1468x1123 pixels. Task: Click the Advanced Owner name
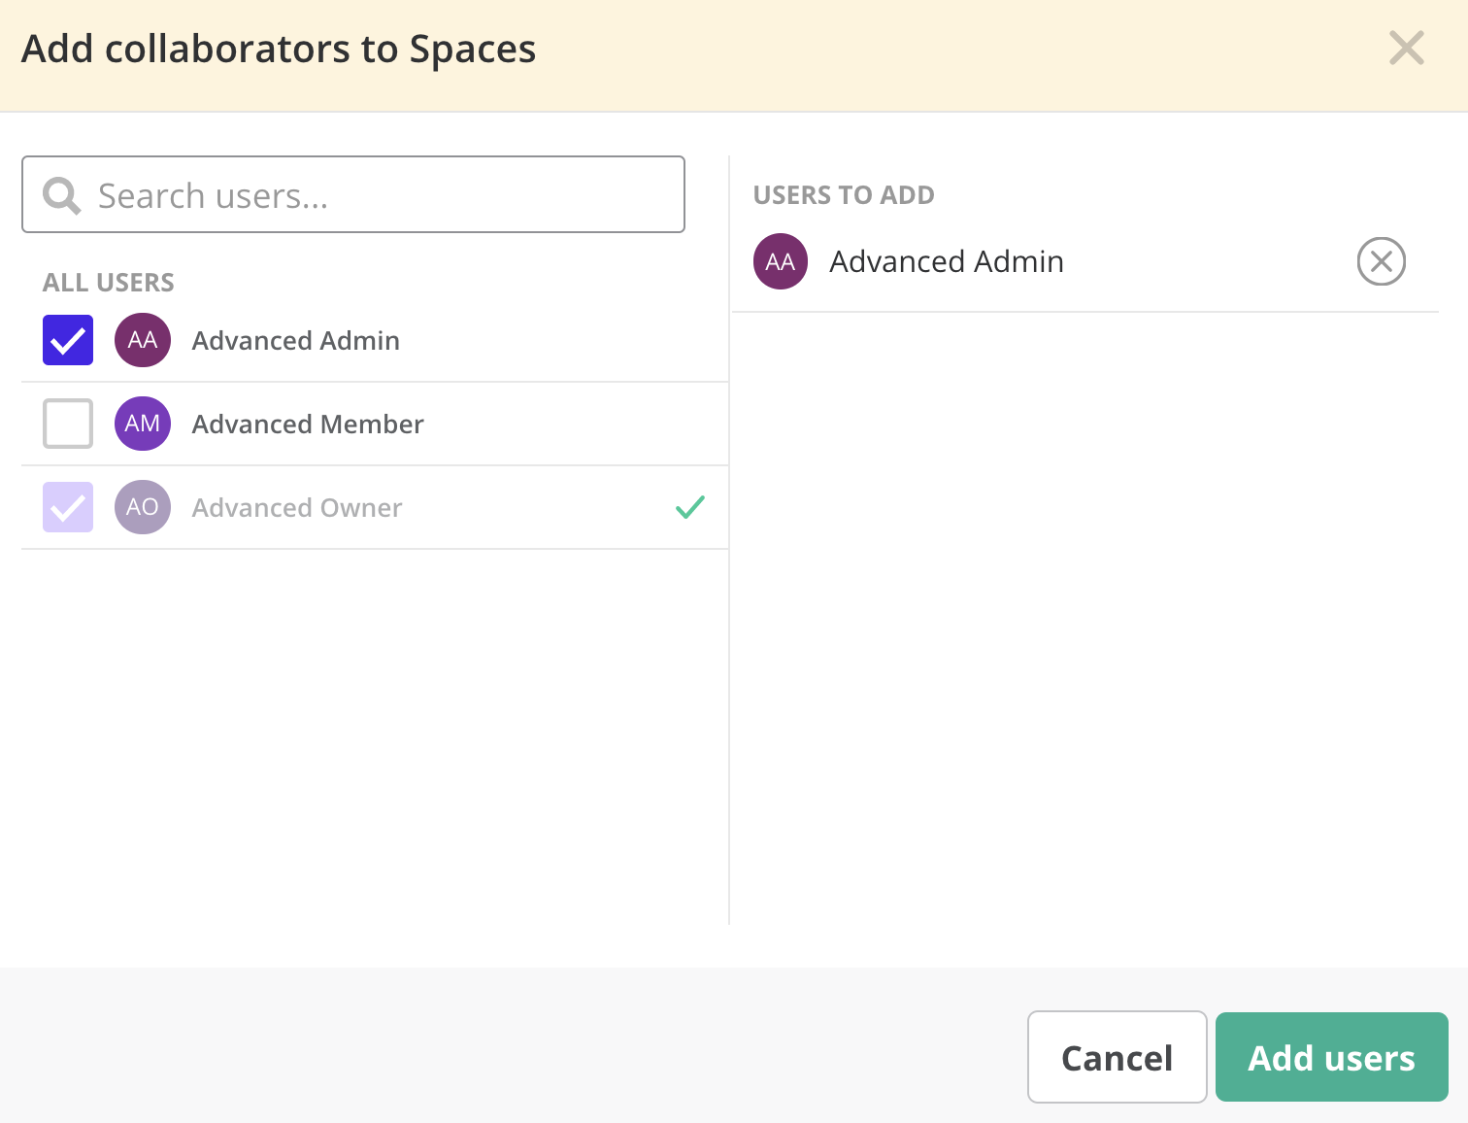point(297,508)
